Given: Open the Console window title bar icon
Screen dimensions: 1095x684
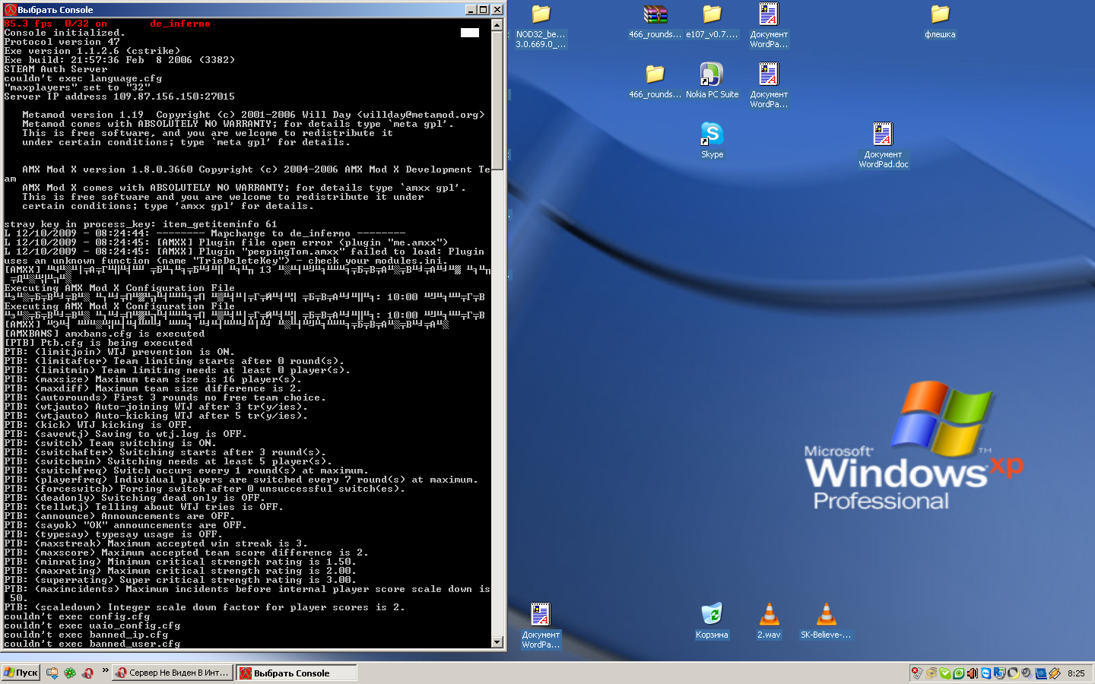Looking at the screenshot, I should pos(11,10).
